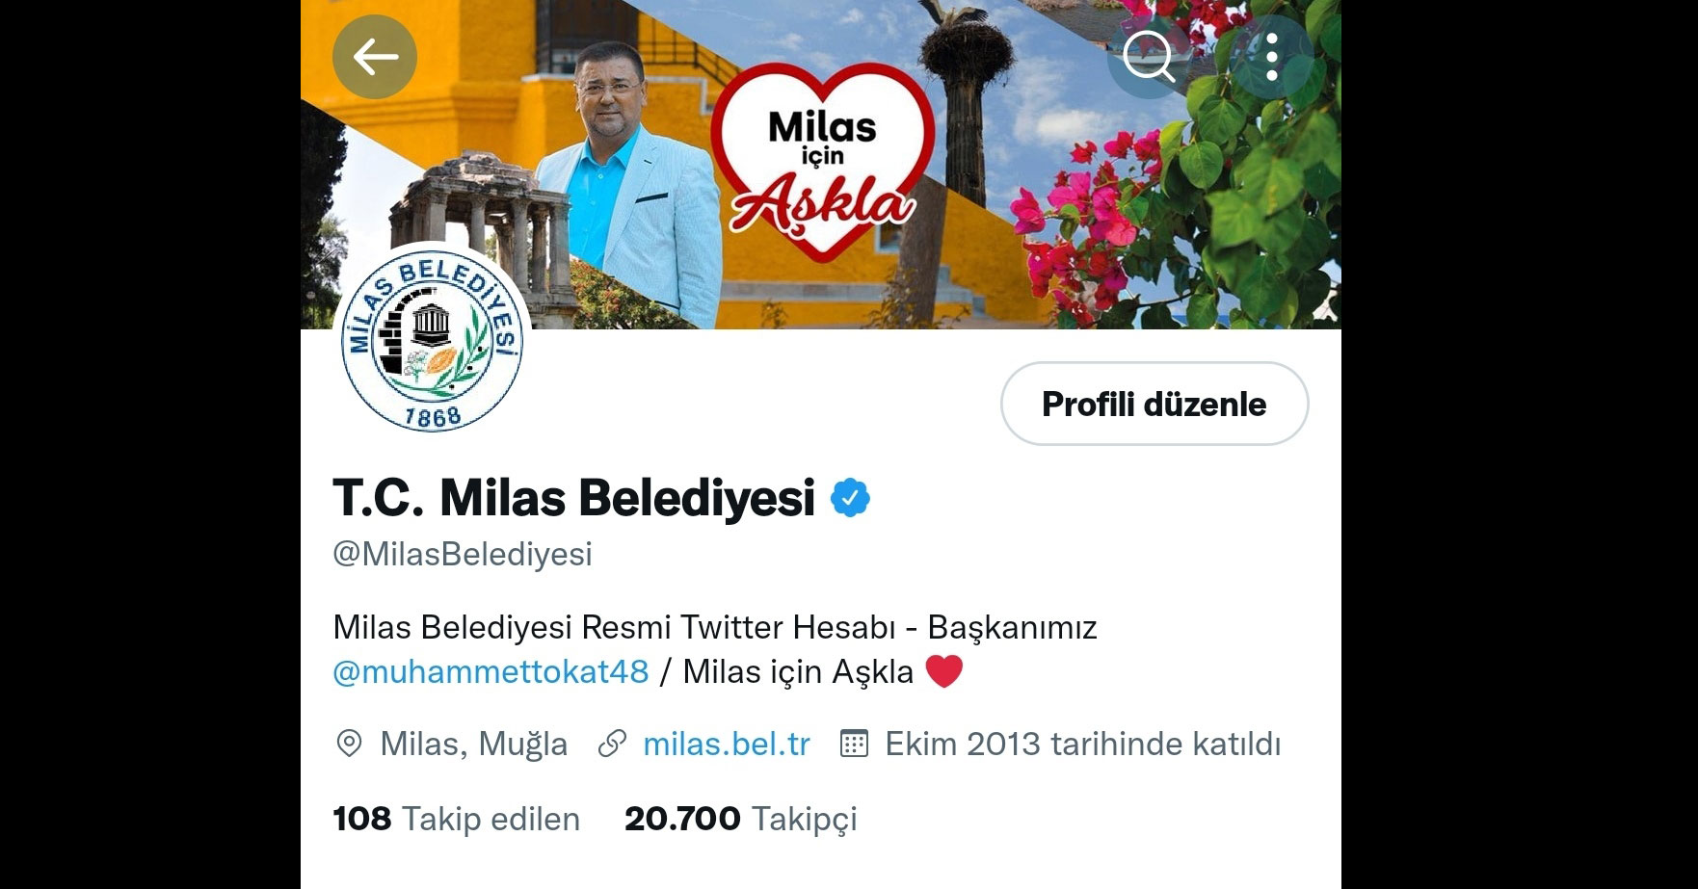
Task: Open the @muhammettokat48 mention link
Action: point(491,671)
